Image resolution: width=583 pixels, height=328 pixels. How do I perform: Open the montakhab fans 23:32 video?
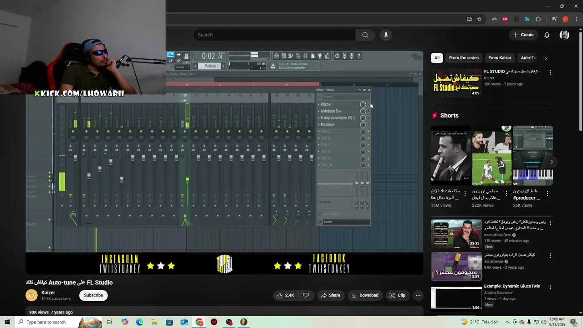[456, 234]
